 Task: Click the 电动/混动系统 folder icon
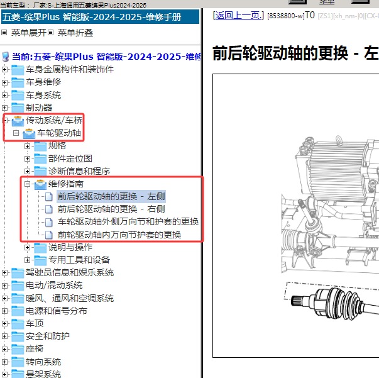click(x=18, y=286)
